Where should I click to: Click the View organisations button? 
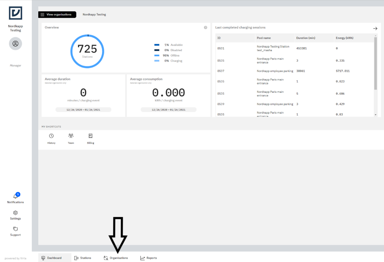pyautogui.click(x=57, y=15)
